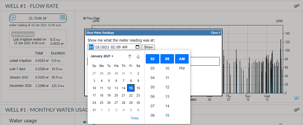Select AM in the time picker
Viewport: 303px width, 125px height.
(182, 59)
